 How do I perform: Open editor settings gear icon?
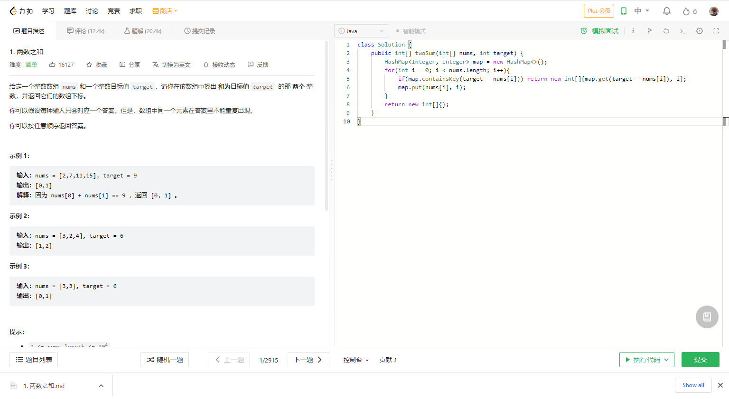[x=699, y=31]
